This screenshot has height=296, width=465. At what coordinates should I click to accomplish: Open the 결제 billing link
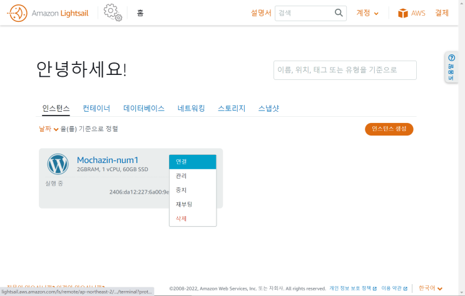tap(442, 13)
